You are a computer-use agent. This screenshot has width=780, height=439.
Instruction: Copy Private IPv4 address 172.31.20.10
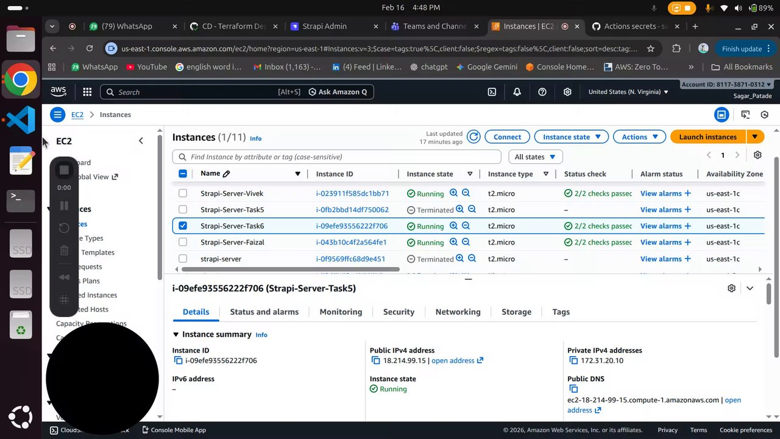coord(573,360)
